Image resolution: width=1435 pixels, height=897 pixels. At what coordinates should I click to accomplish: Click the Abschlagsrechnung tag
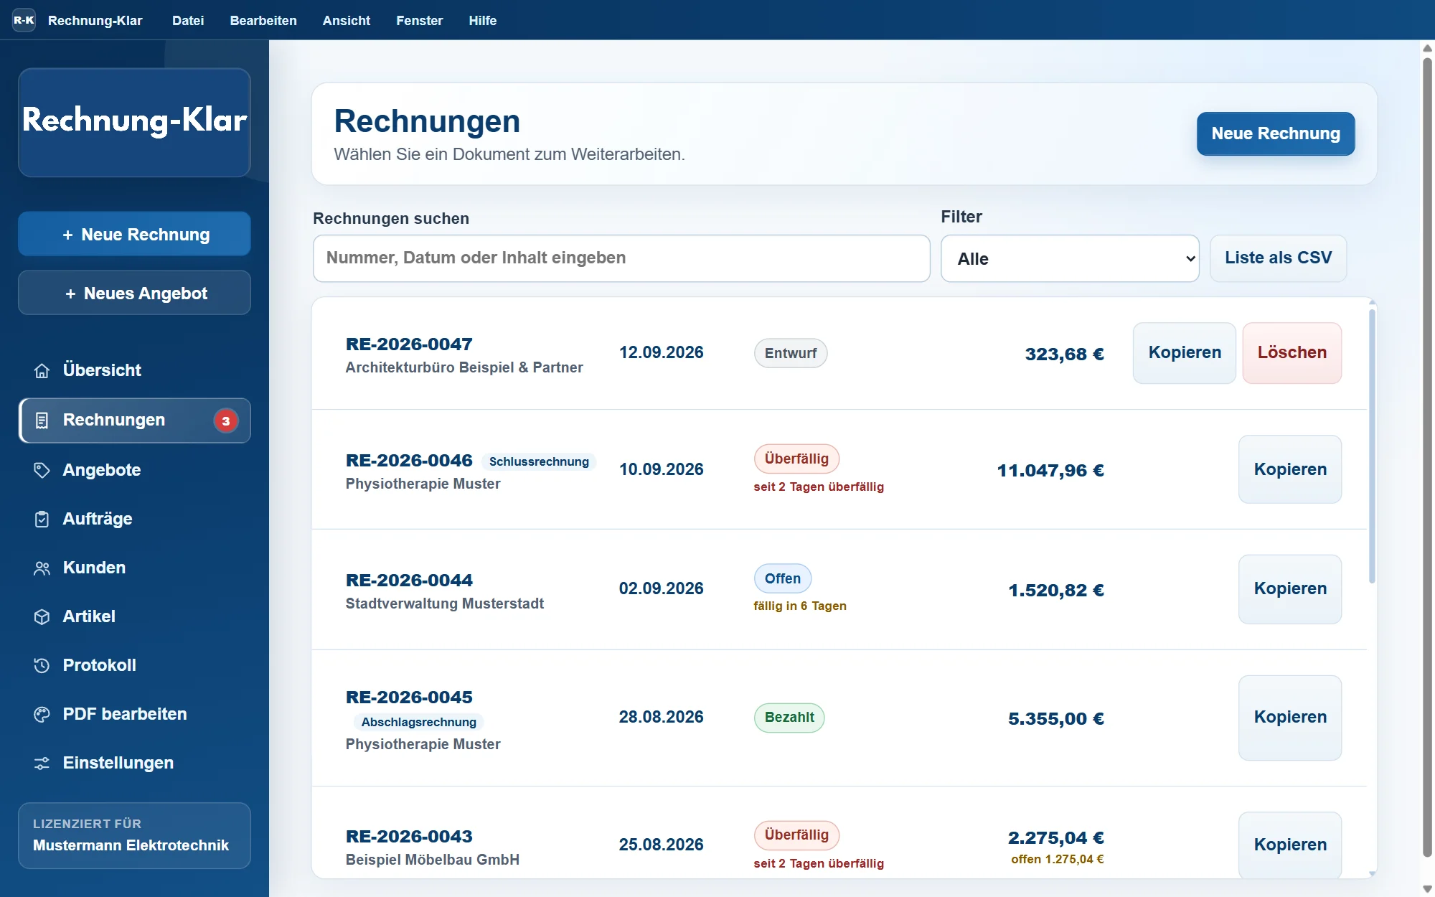point(419,722)
